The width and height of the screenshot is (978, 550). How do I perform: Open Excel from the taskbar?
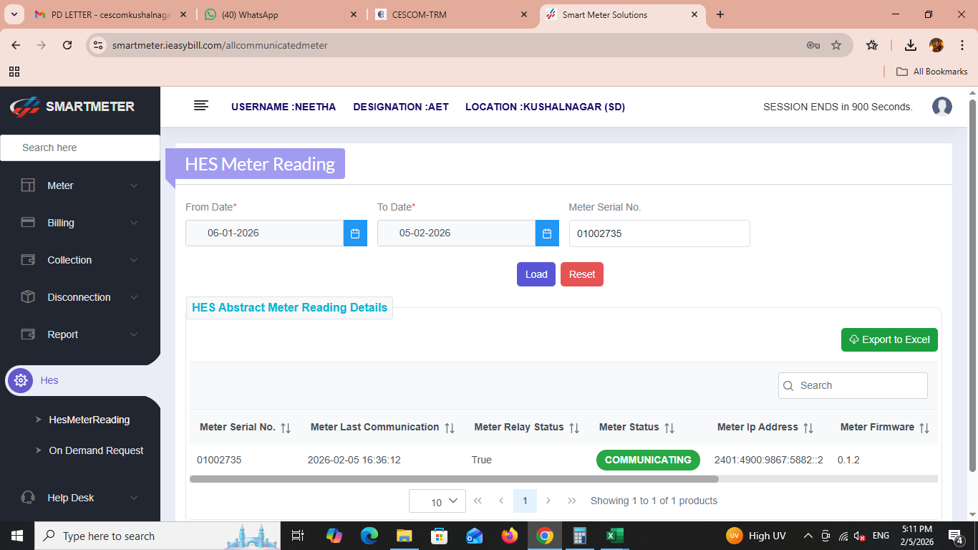click(x=615, y=536)
